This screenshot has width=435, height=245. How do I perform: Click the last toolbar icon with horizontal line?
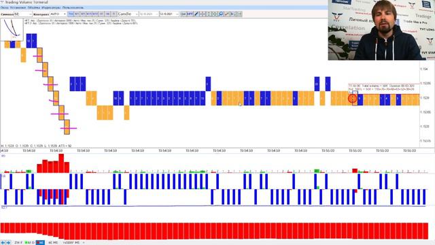[x=239, y=14]
